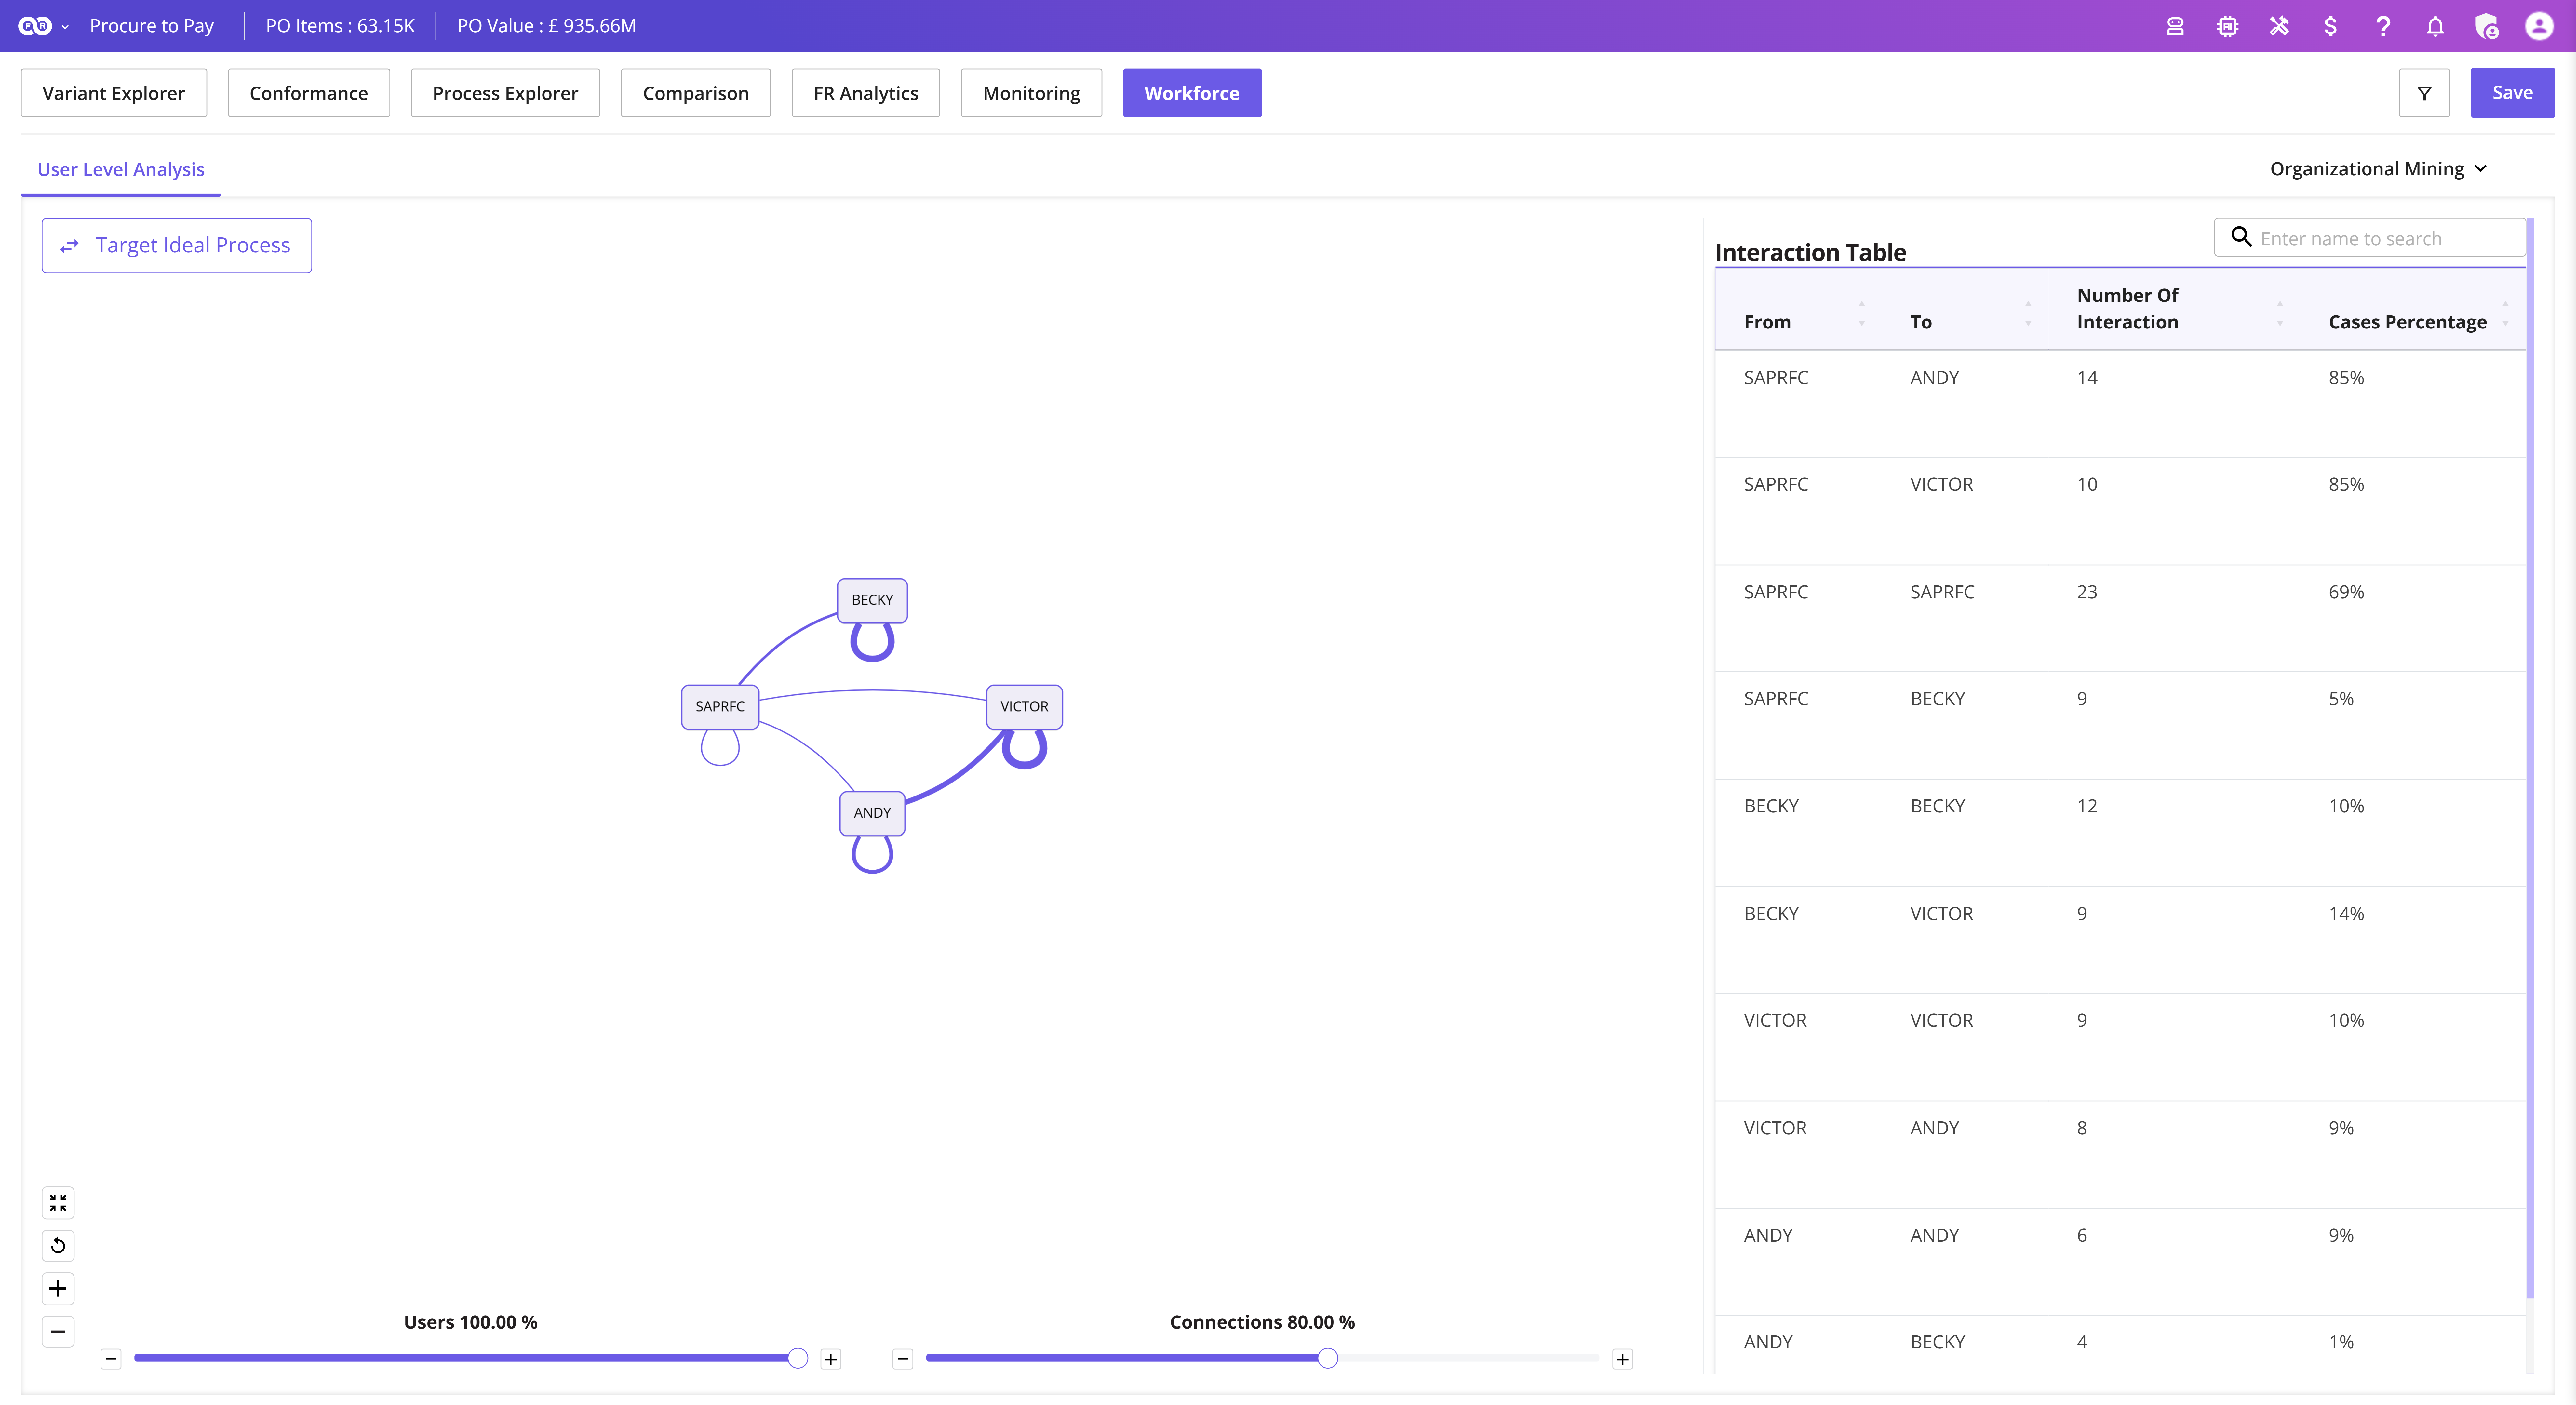Open FR Analytics tab
2576x1405 pixels.
(x=866, y=93)
